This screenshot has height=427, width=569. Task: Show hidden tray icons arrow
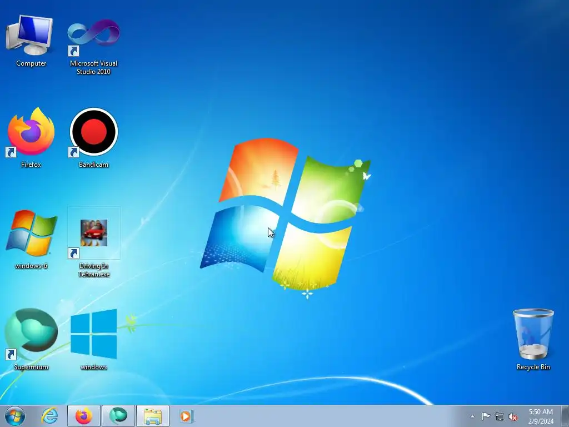coord(472,416)
